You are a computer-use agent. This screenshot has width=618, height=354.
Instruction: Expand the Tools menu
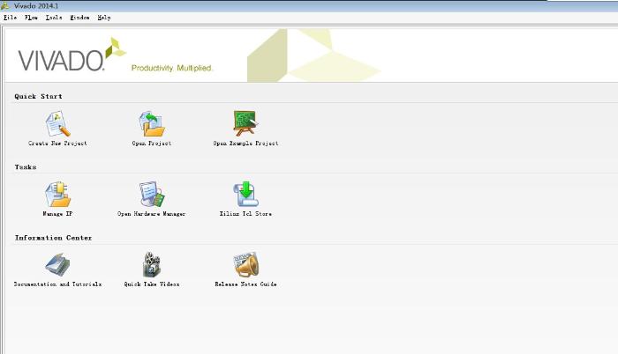(x=54, y=18)
